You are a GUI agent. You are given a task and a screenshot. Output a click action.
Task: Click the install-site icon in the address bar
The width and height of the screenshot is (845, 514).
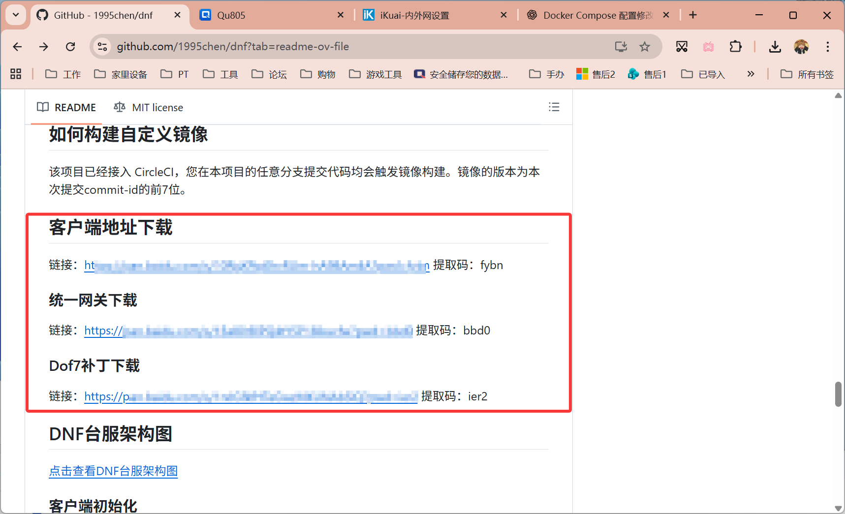pyautogui.click(x=621, y=46)
